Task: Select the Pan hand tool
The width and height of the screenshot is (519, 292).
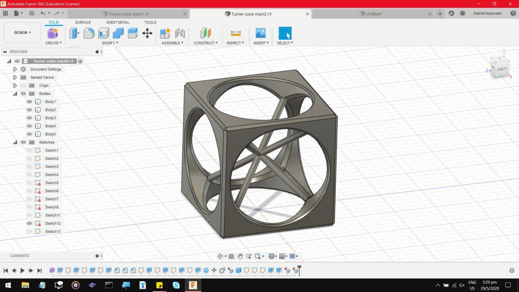Action: tap(240, 256)
